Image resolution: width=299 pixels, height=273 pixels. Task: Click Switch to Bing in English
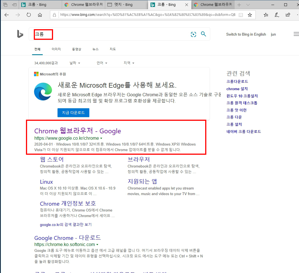point(246,35)
